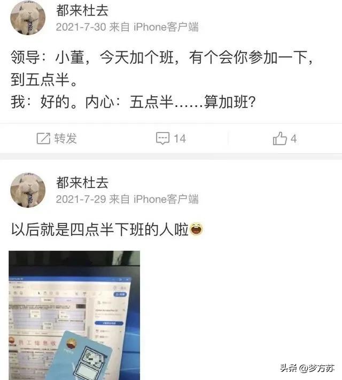The width and height of the screenshot is (342, 380).
Task: Open the post starting 领导：小董，今天加个班
Action: coord(162,80)
